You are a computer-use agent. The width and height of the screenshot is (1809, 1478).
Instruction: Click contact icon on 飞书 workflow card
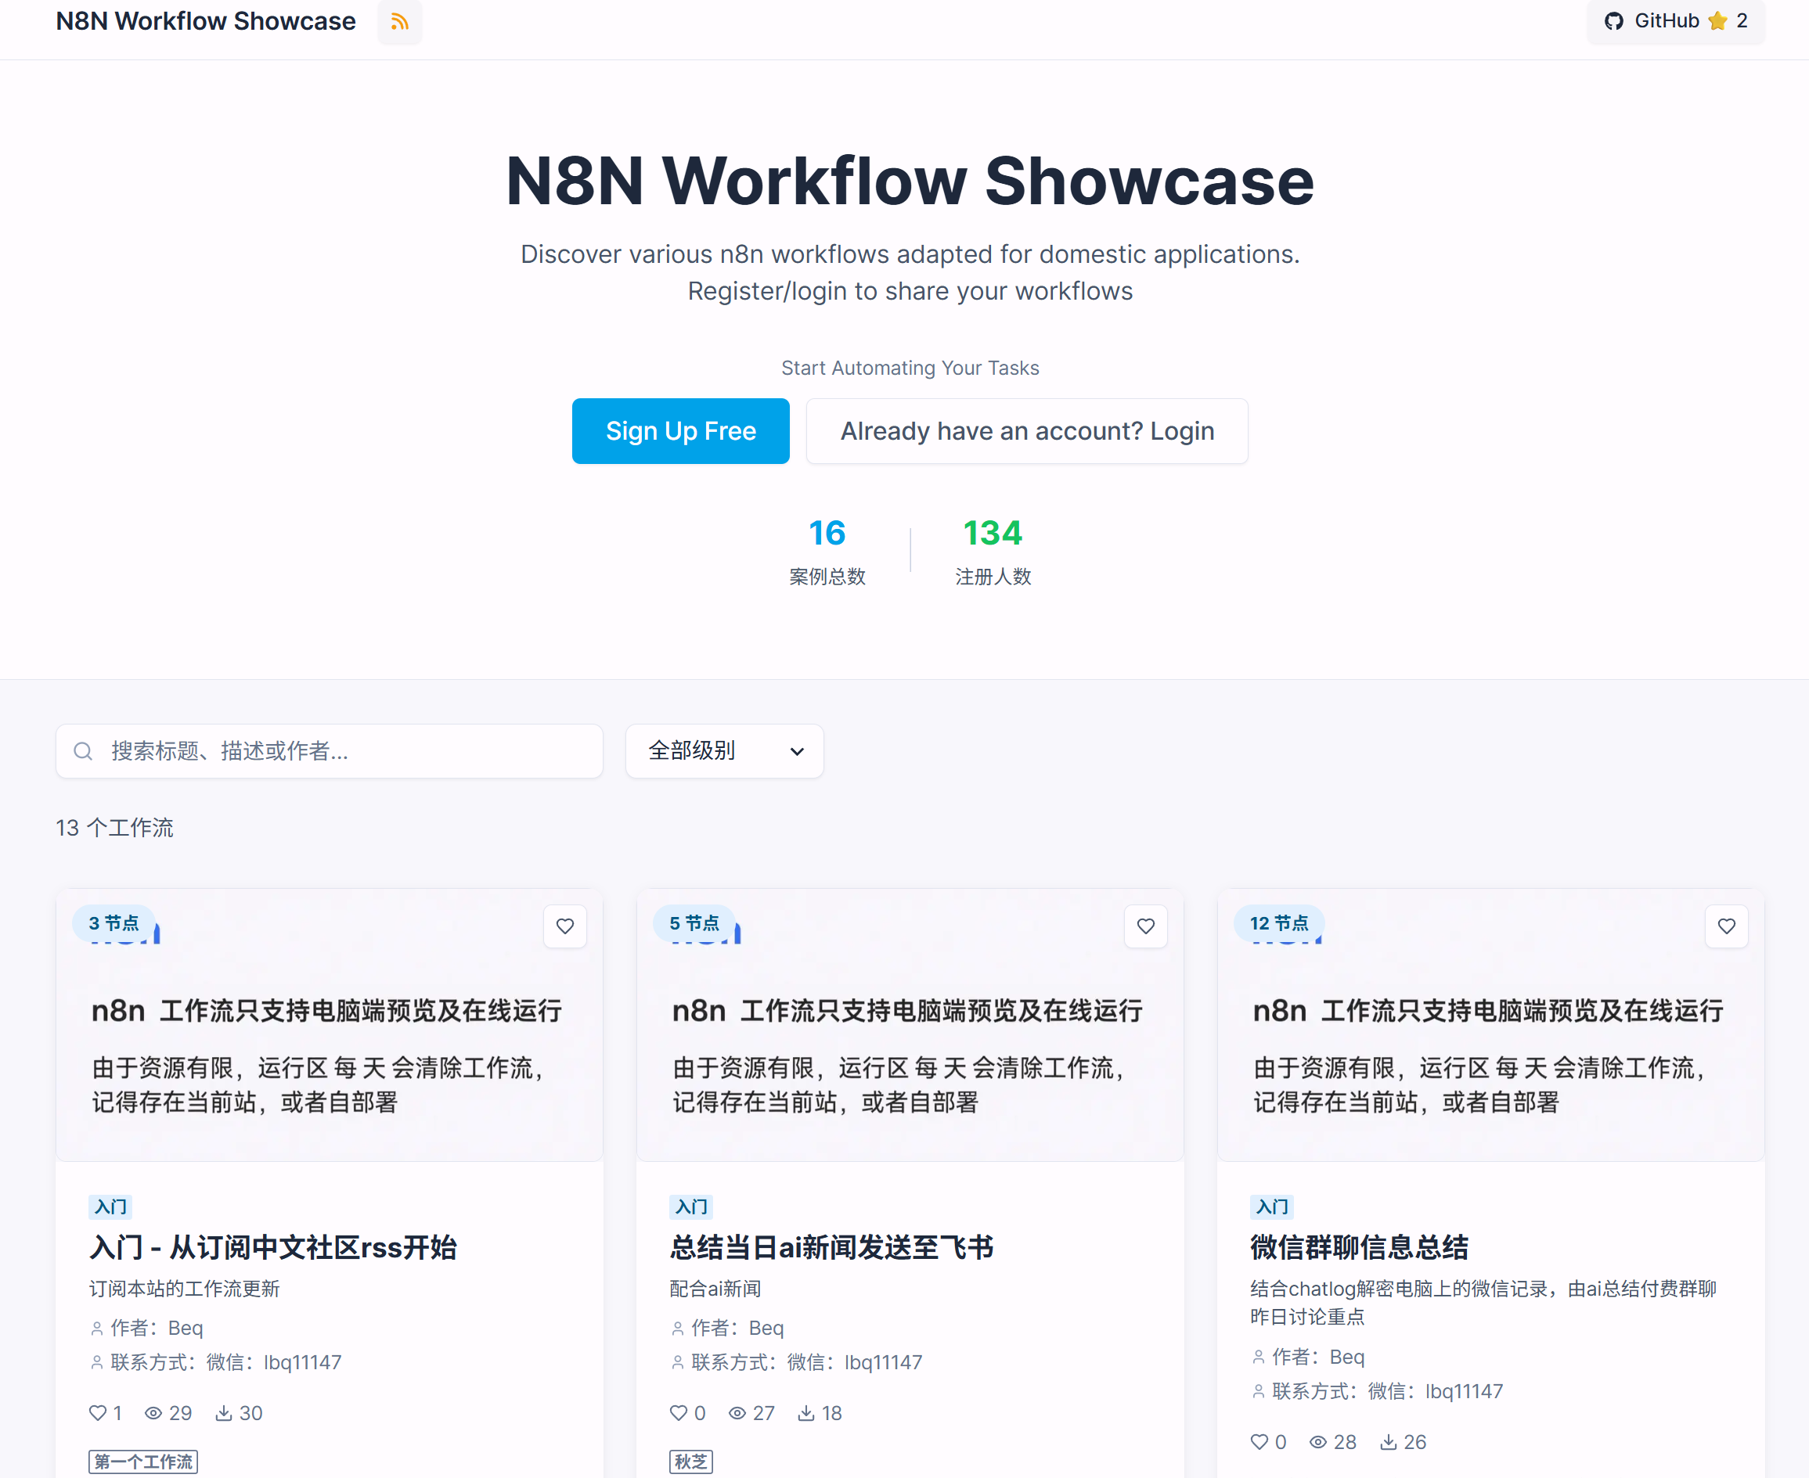(678, 1362)
